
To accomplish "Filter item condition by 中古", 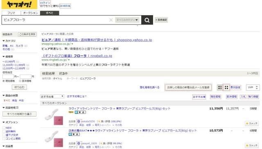I will [21, 100].
